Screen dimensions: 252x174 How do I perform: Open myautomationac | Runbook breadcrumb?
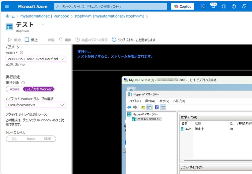coord(44,16)
